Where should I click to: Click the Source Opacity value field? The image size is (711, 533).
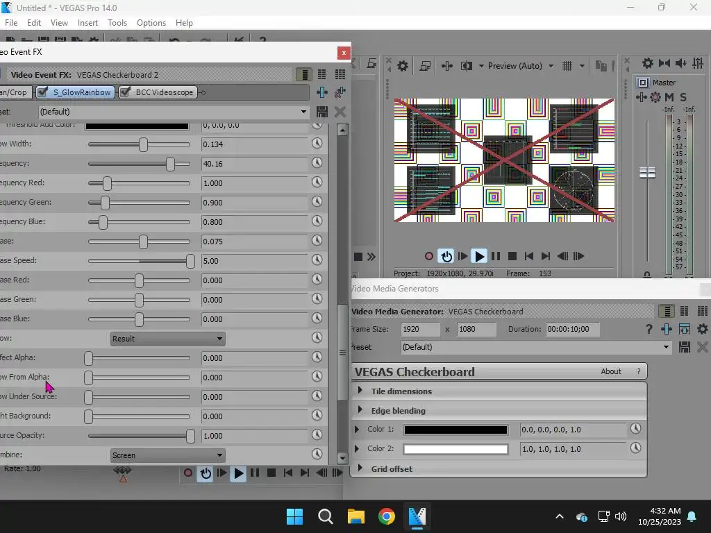pos(255,436)
